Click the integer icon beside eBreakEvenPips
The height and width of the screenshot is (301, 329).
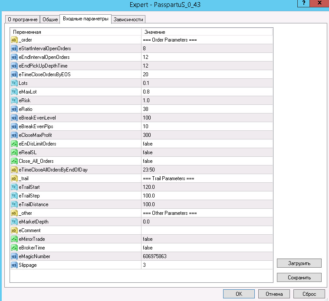point(14,126)
